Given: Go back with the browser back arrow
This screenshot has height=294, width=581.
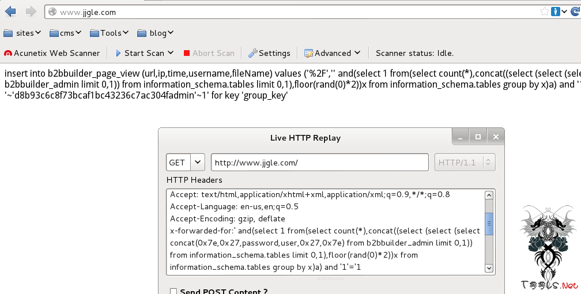Looking at the screenshot, I should point(10,12).
